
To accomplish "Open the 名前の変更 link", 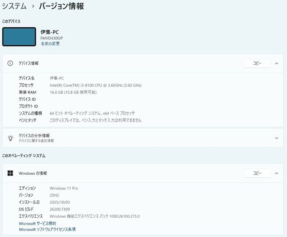I will [50, 44].
